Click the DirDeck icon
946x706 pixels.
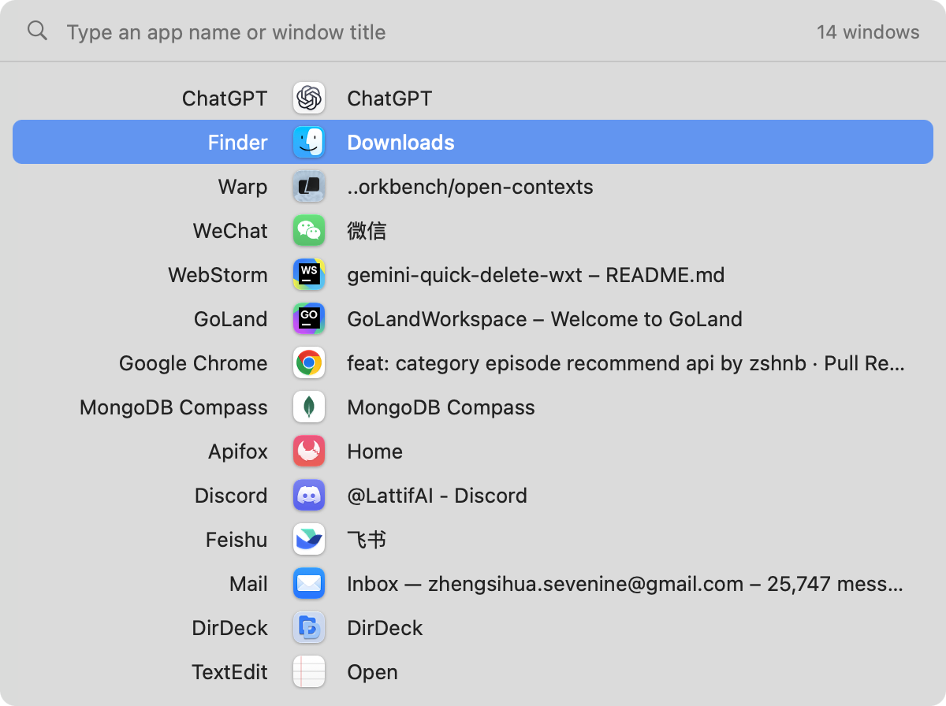click(309, 628)
